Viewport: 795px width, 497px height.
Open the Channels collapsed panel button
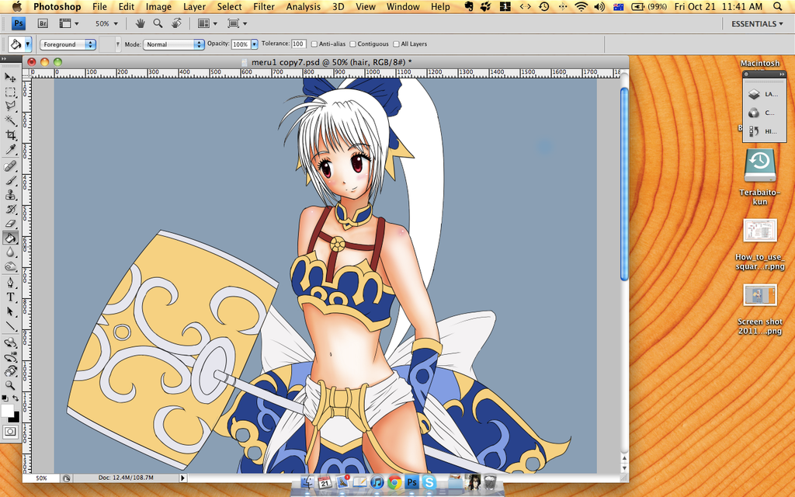click(x=763, y=113)
